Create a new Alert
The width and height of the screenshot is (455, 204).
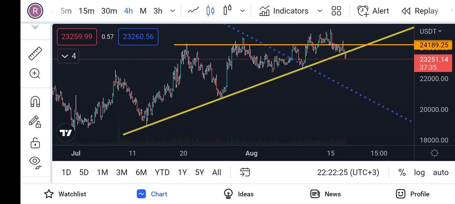point(373,11)
